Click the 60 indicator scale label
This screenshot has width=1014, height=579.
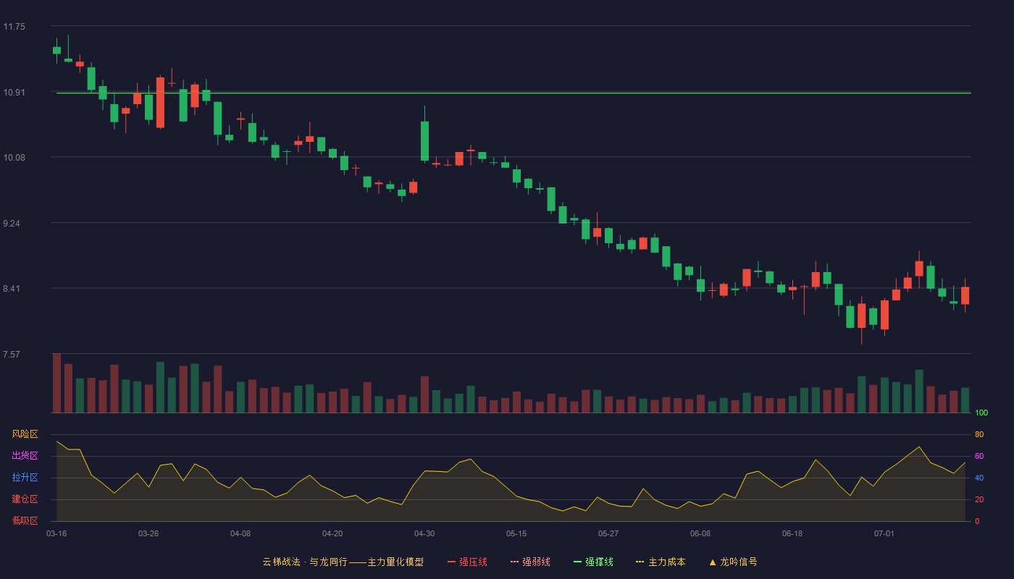point(979,457)
